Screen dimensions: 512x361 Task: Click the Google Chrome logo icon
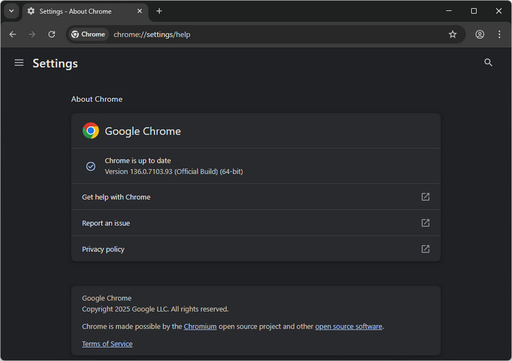pos(91,131)
